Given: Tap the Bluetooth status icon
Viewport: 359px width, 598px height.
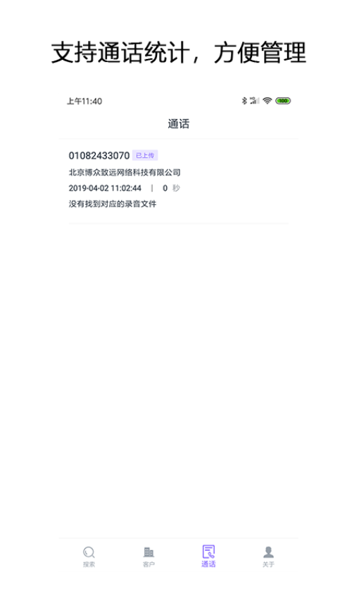Looking at the screenshot, I should tap(244, 101).
